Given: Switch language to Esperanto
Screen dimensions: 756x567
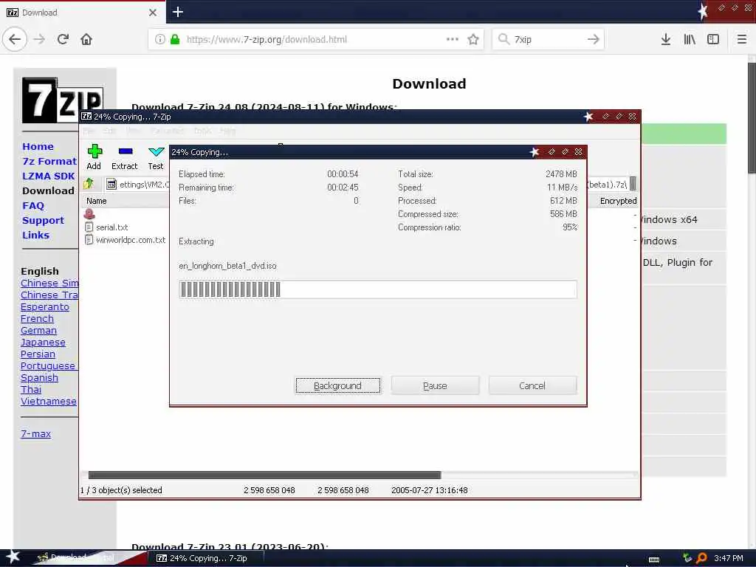Looking at the screenshot, I should point(45,306).
